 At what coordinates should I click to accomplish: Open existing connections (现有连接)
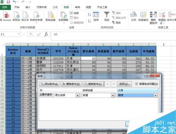pos(50,16)
